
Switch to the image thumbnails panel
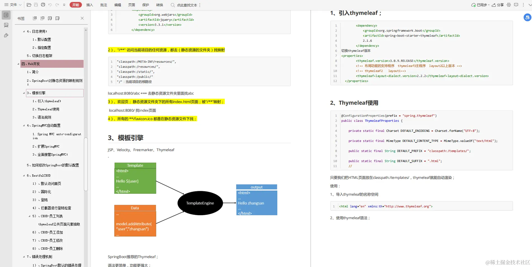point(6,25)
